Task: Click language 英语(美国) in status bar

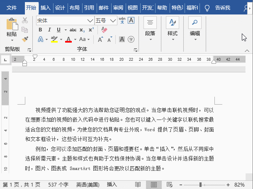Action: [x=88, y=184]
